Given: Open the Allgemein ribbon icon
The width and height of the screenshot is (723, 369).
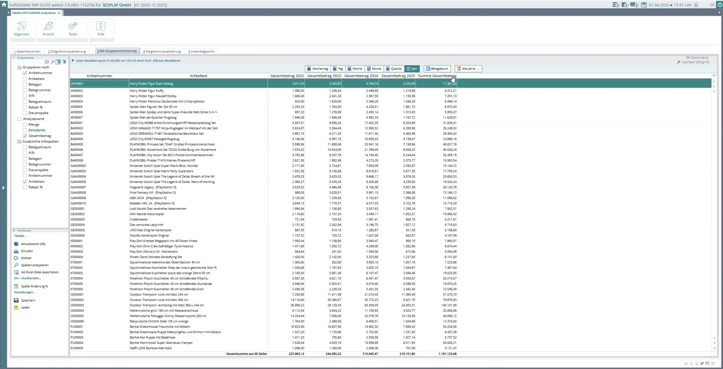Looking at the screenshot, I should point(21,27).
